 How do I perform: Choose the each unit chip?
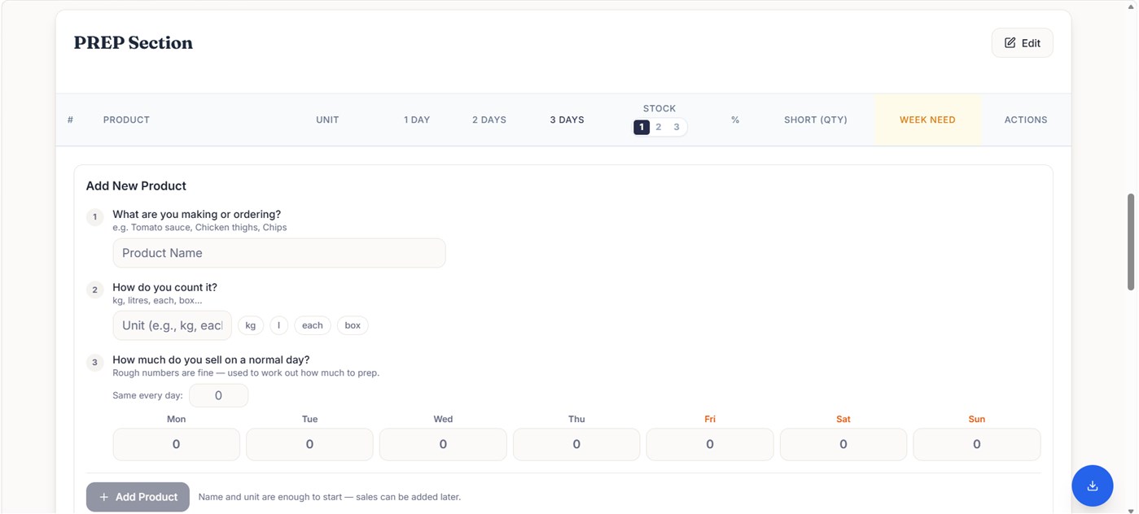pyautogui.click(x=313, y=325)
